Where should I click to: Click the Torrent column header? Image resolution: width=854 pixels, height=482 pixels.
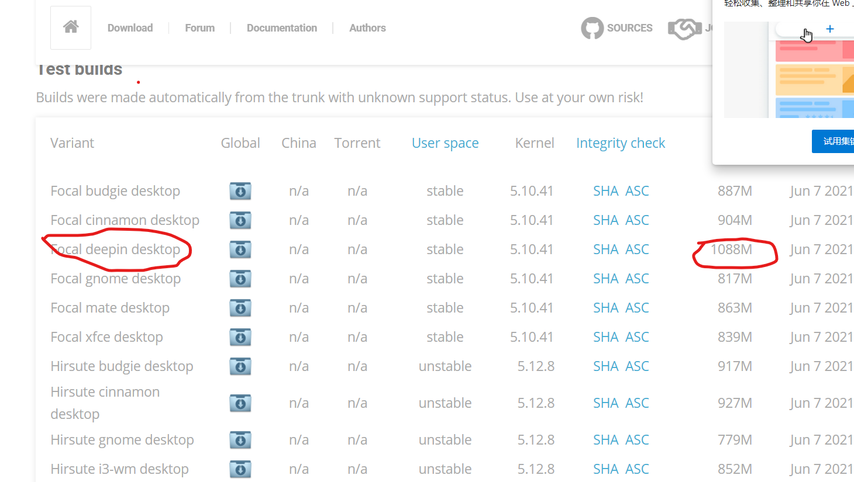[357, 143]
